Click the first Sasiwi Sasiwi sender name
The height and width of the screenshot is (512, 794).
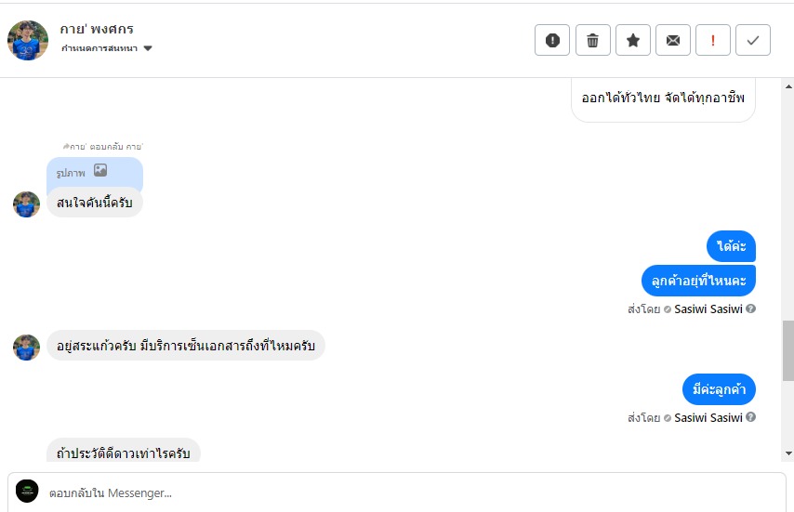coord(708,309)
